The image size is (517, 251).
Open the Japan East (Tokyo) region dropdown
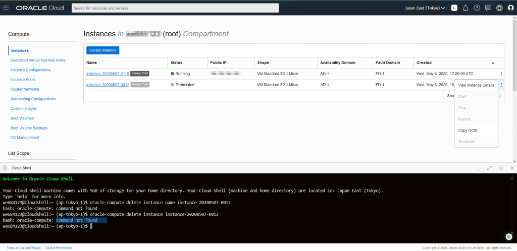[425, 8]
